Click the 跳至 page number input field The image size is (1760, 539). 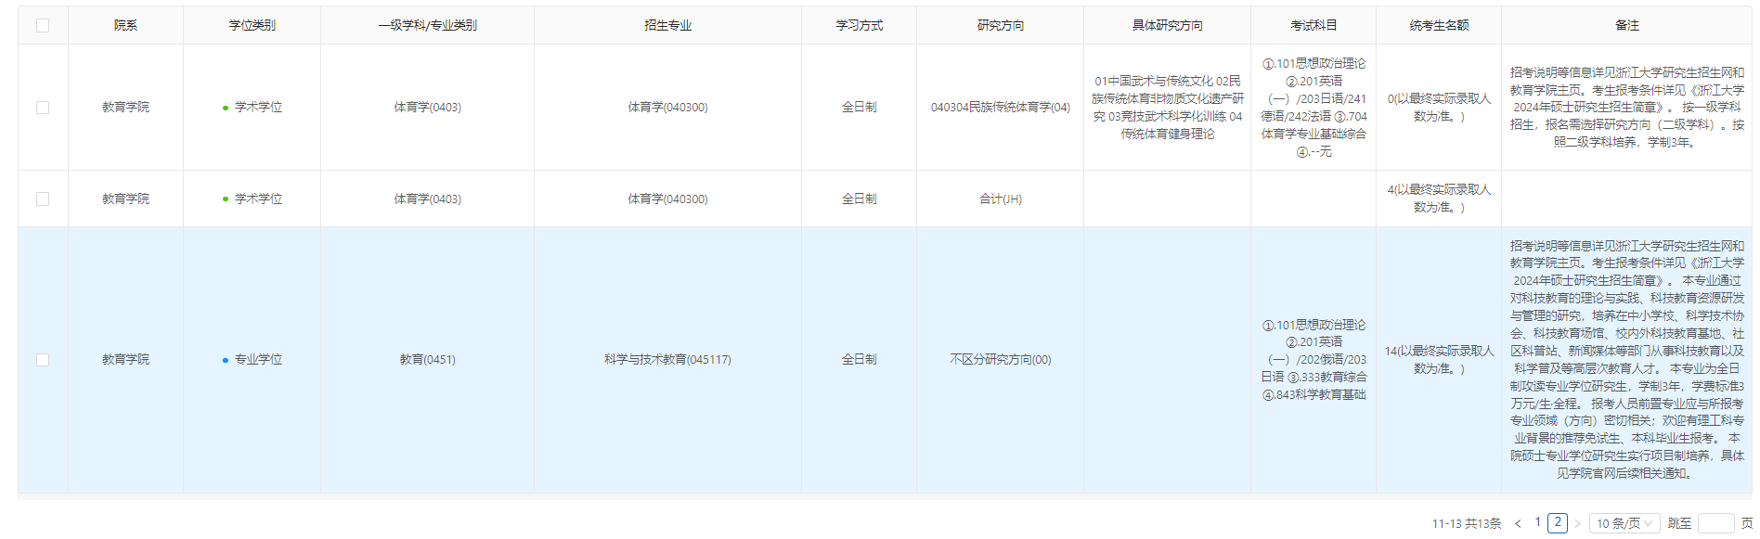1715,523
